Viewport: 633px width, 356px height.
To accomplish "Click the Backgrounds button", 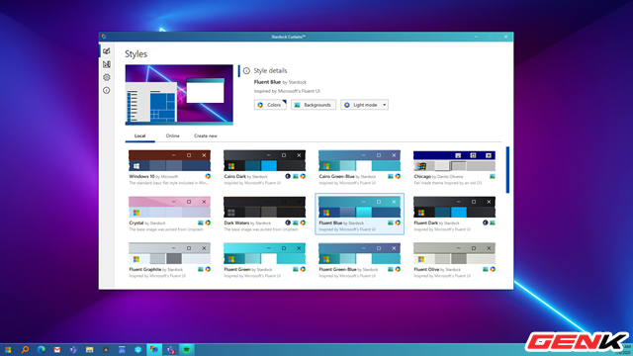I will coord(314,105).
